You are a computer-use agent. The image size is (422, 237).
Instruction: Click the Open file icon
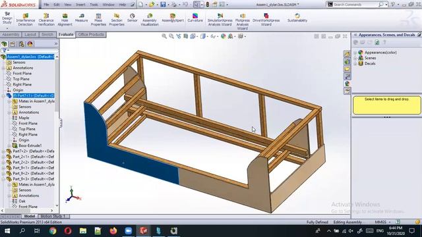point(152,5)
